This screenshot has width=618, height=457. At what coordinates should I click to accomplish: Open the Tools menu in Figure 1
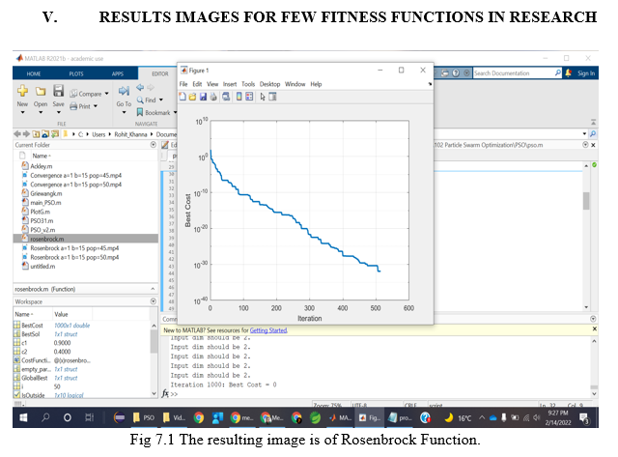248,84
